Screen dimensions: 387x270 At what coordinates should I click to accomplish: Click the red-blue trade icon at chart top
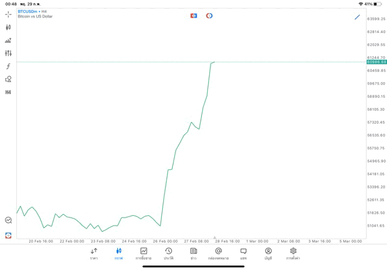click(x=193, y=16)
